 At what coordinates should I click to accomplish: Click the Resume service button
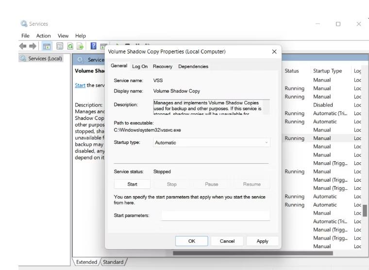pyautogui.click(x=252, y=185)
